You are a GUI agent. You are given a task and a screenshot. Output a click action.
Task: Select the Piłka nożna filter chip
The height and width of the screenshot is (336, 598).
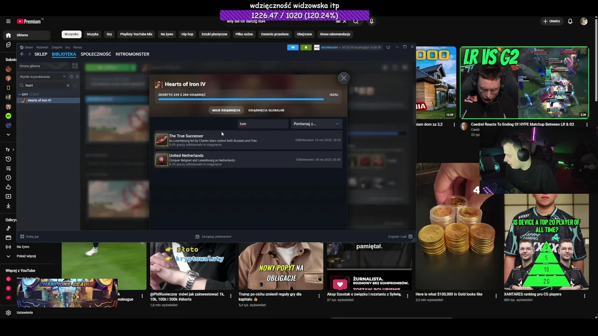click(244, 34)
